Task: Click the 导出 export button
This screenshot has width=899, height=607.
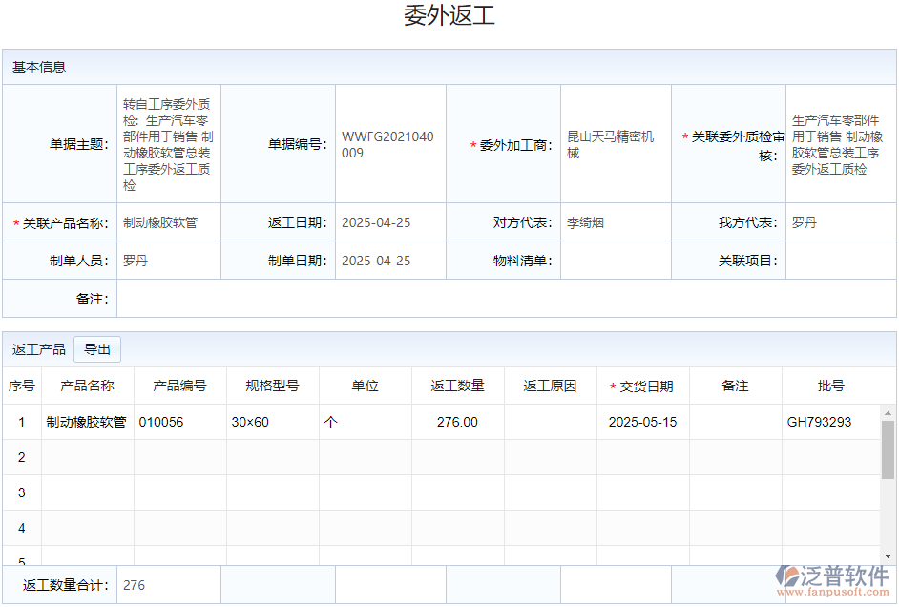Action: [97, 349]
